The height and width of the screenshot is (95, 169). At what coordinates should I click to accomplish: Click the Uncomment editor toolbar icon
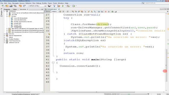point(116,12)
